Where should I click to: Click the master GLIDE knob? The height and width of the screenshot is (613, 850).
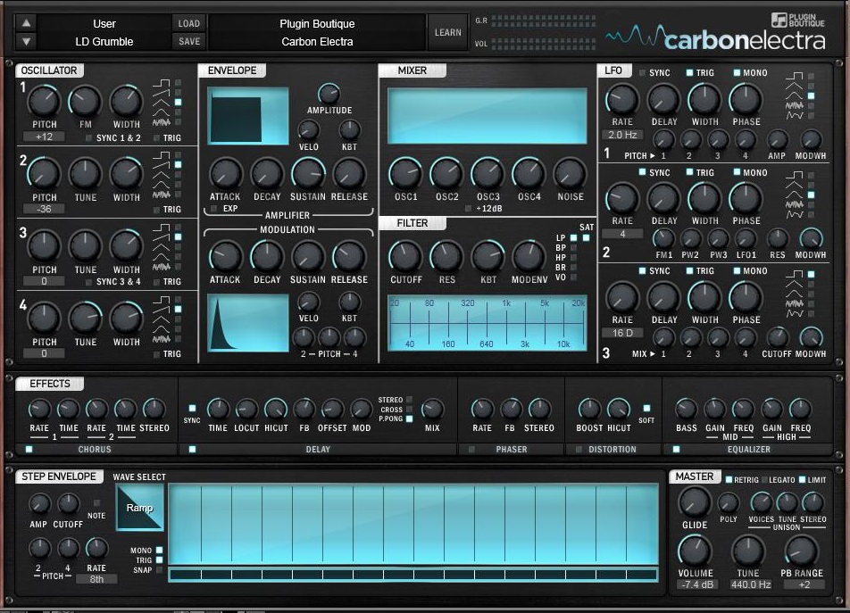[x=695, y=502]
